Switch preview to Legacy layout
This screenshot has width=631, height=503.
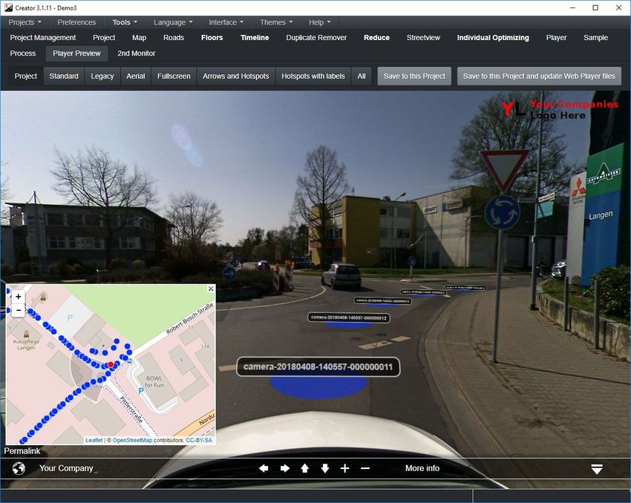click(x=102, y=76)
